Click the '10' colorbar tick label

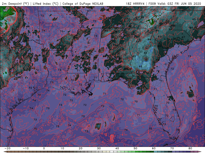[x=62, y=148]
